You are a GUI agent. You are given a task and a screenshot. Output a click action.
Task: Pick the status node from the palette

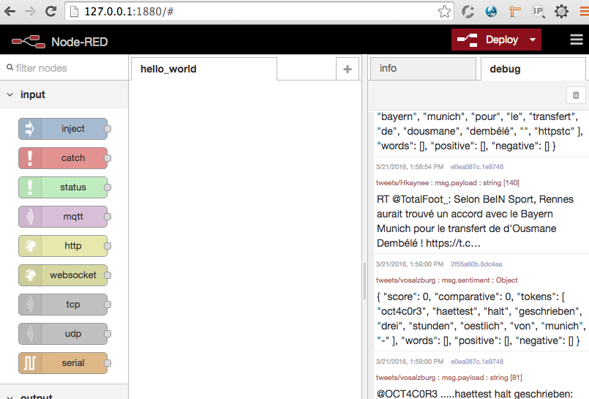(63, 187)
